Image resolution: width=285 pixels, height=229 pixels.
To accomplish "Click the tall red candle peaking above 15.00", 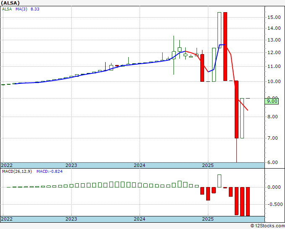I will coord(225,47).
